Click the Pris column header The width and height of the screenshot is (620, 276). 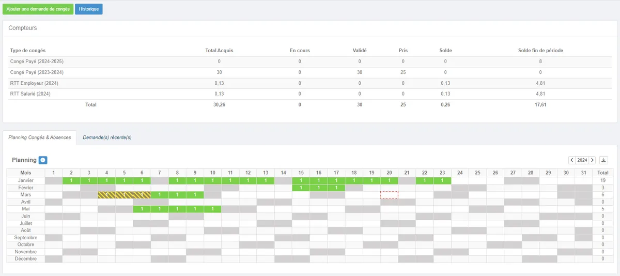[403, 51]
